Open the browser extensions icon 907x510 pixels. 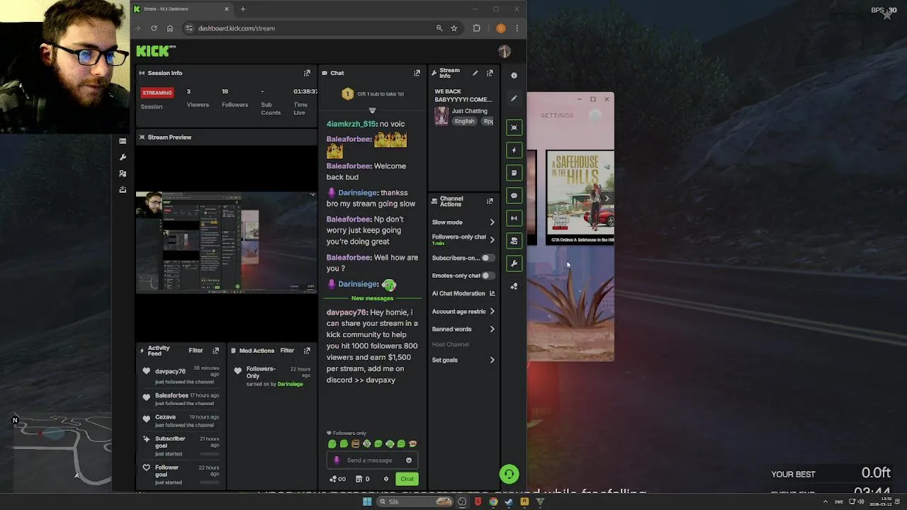tap(477, 28)
